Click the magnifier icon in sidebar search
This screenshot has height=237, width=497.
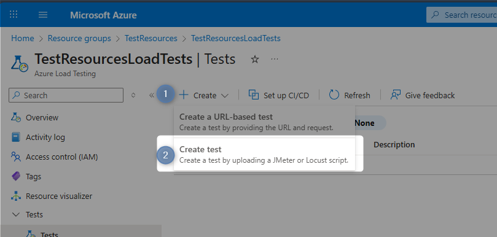(16, 95)
